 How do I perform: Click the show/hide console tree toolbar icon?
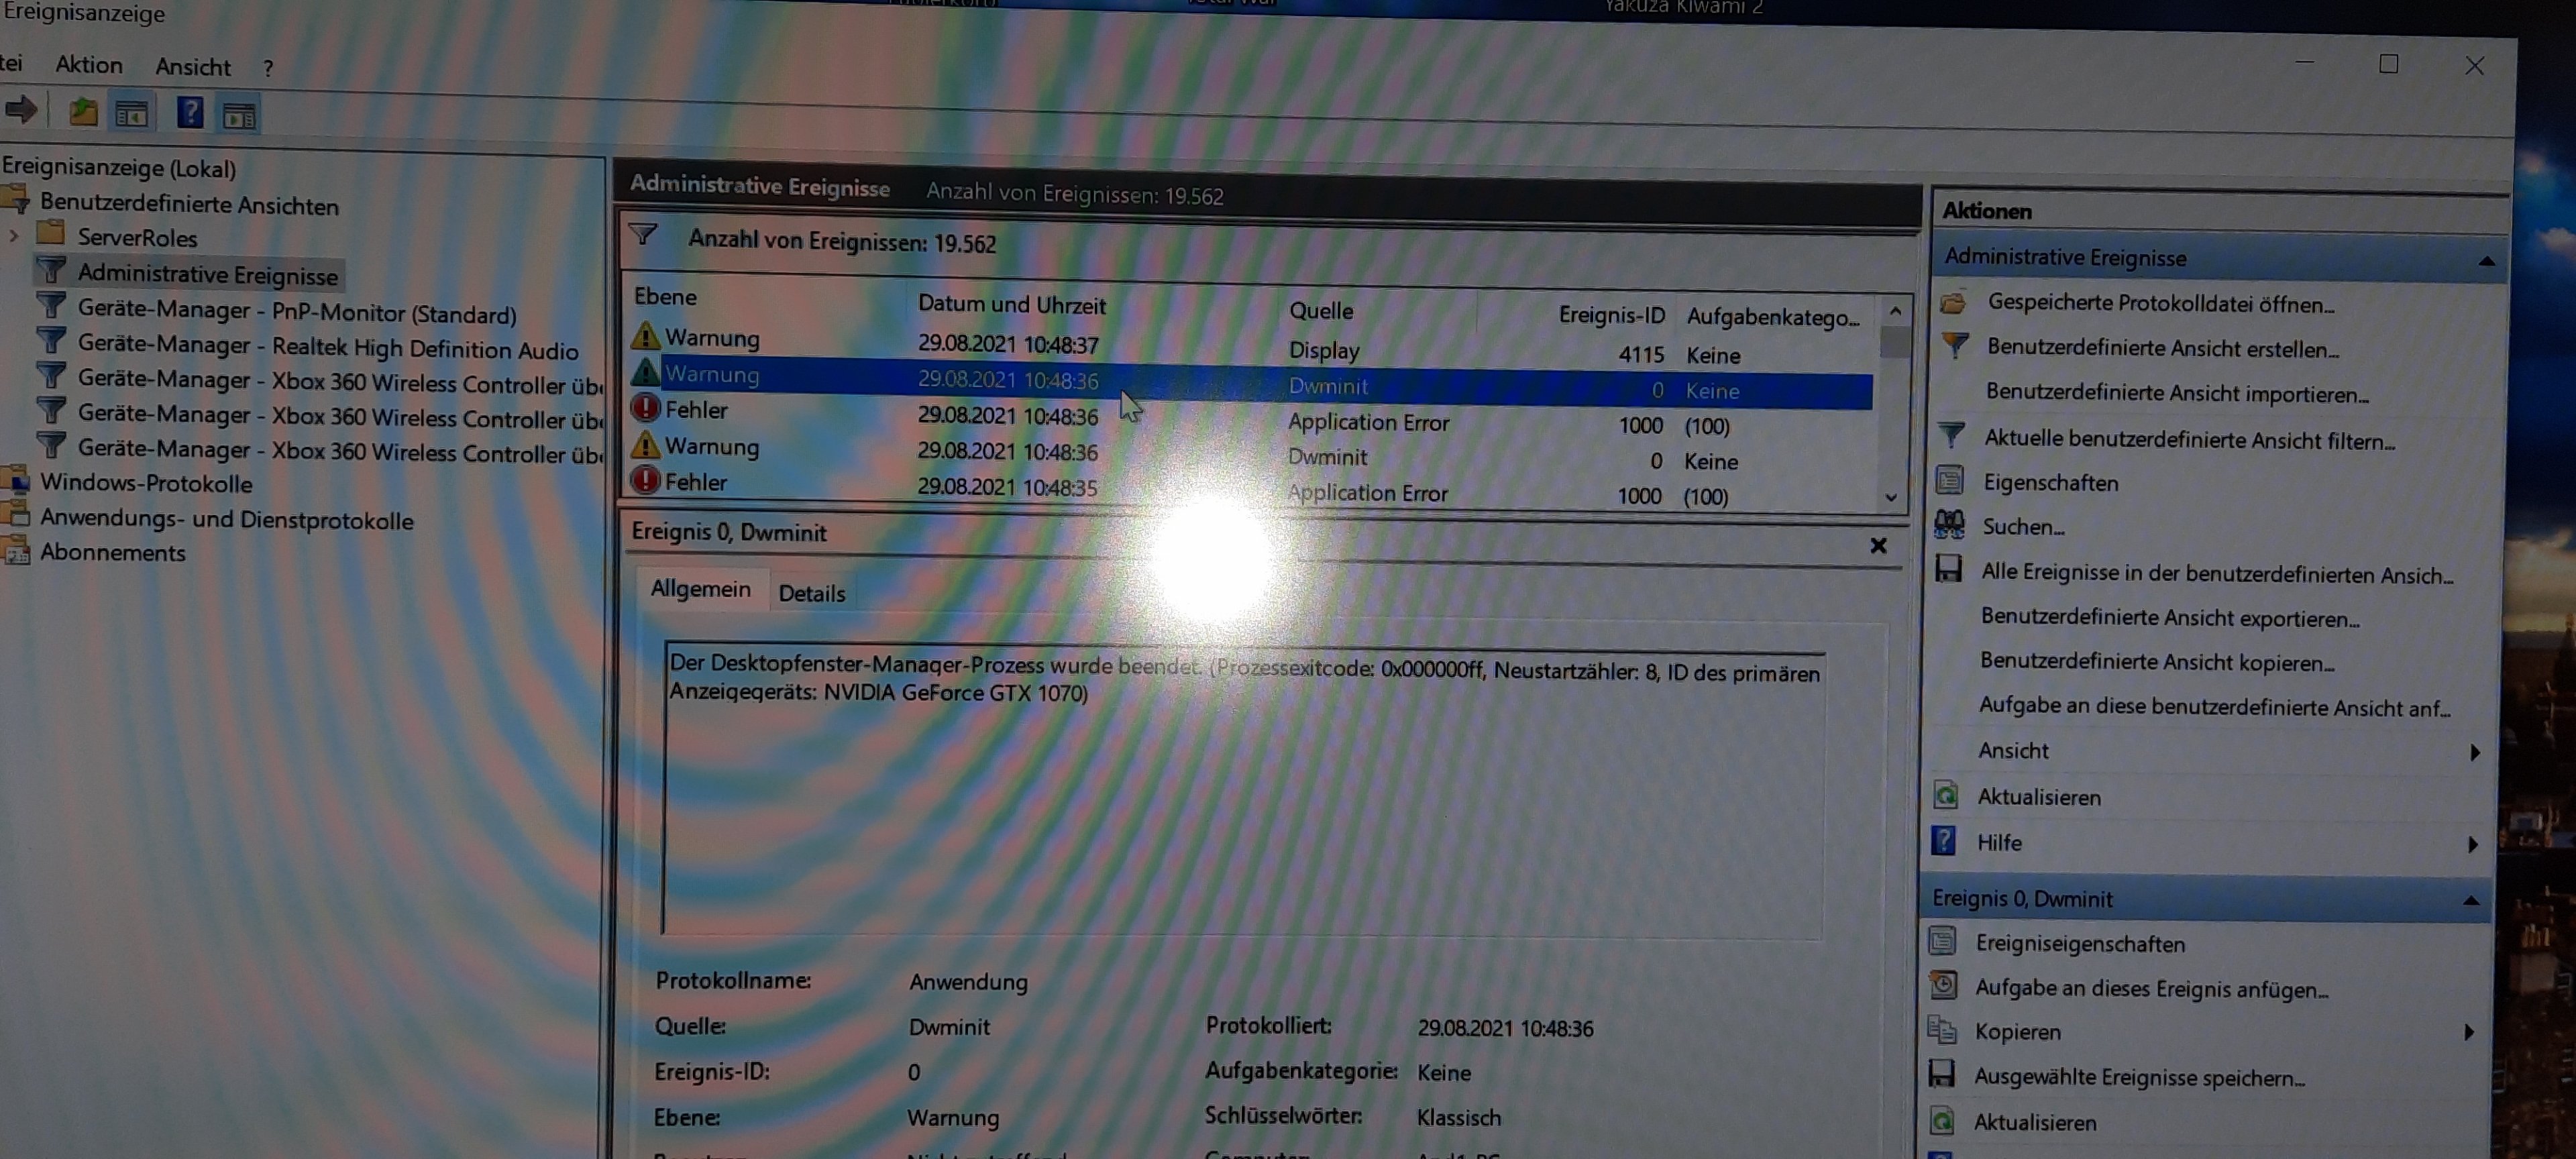pyautogui.click(x=132, y=114)
